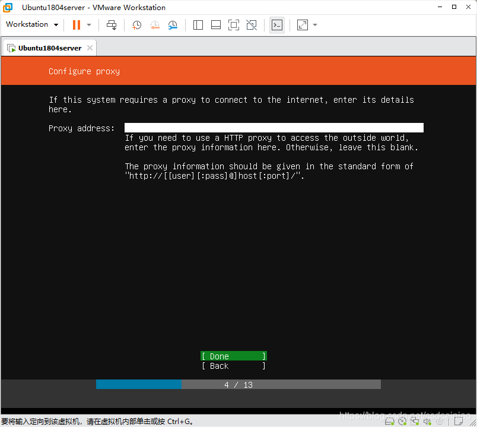Open the snapshot manager

tap(173, 25)
